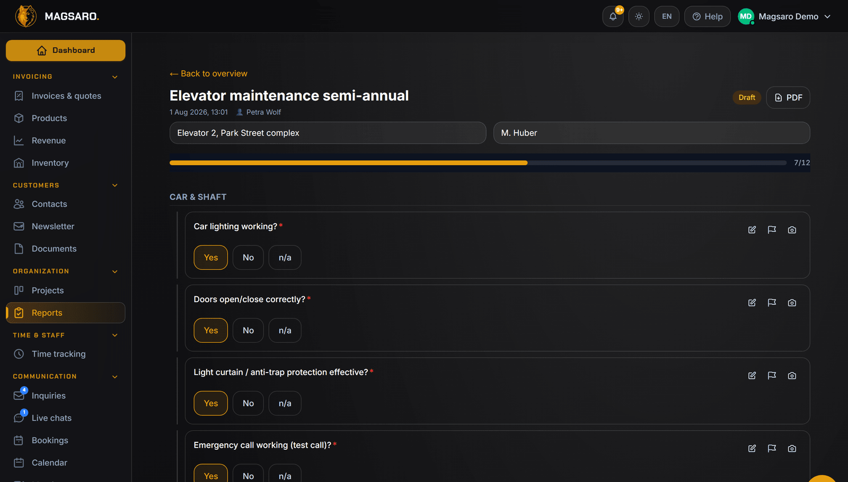Screen dimensions: 848x482
Task: Open Documents in sidebar
Action: (x=66, y=249)
